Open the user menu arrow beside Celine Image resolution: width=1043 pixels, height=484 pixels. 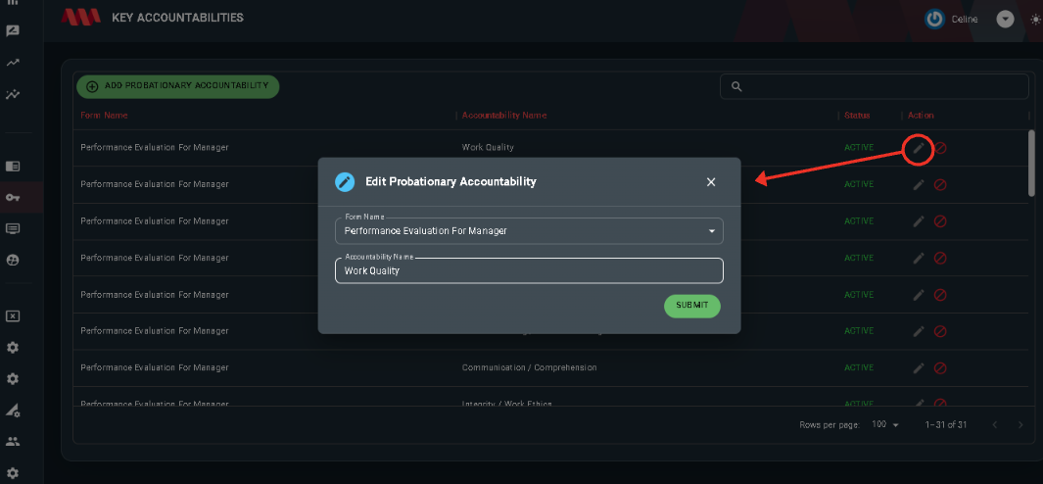point(1005,20)
